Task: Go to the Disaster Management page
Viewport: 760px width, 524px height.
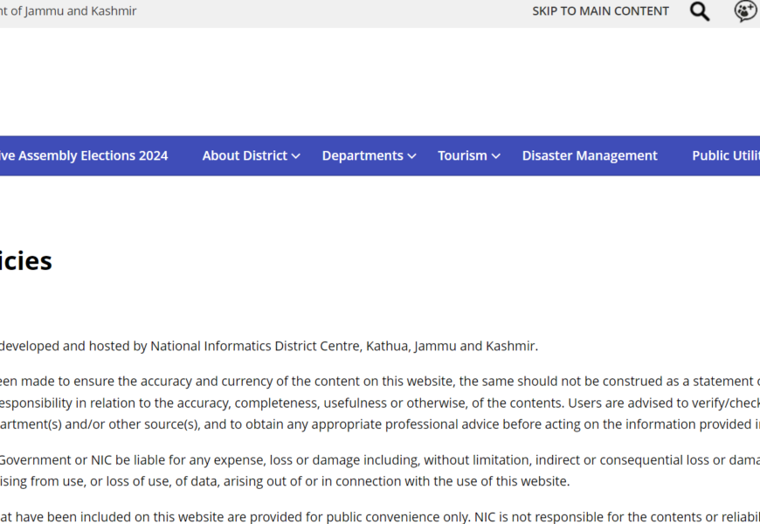Action: [x=590, y=155]
